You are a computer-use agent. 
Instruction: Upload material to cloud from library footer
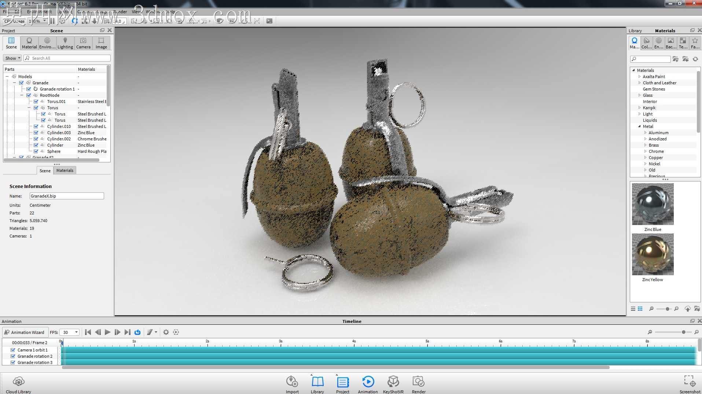(x=687, y=309)
